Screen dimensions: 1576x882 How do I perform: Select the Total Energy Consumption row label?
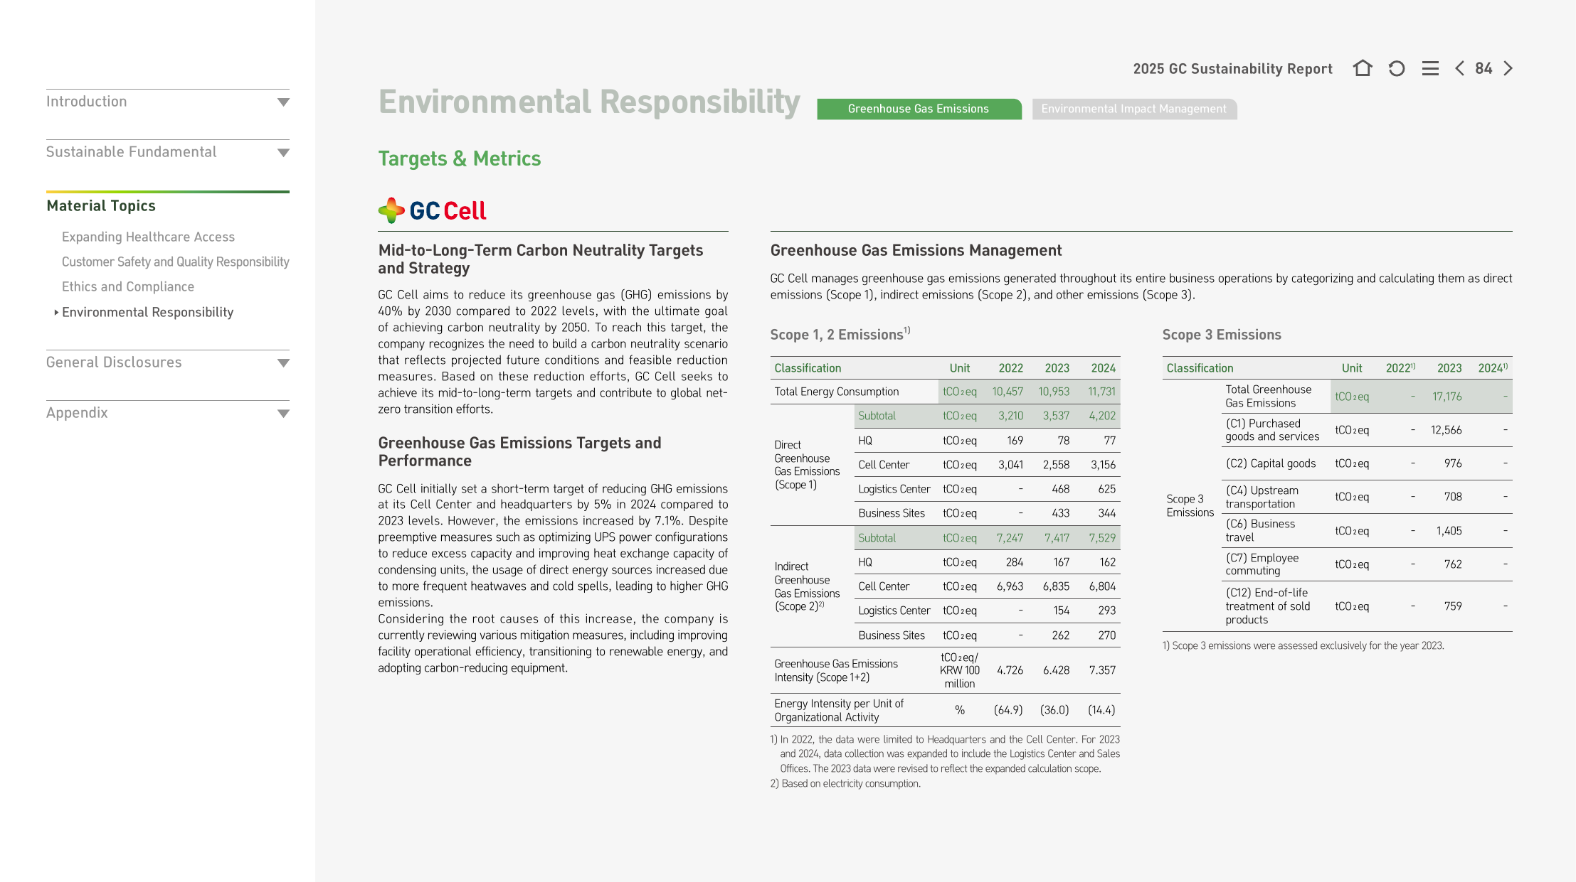(837, 392)
